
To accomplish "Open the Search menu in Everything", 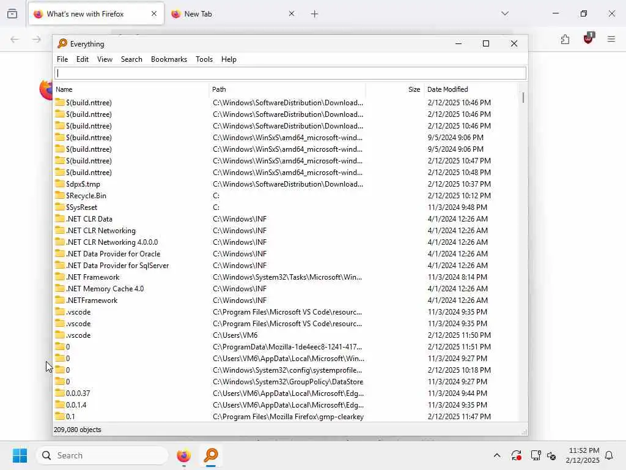I will coord(131,59).
